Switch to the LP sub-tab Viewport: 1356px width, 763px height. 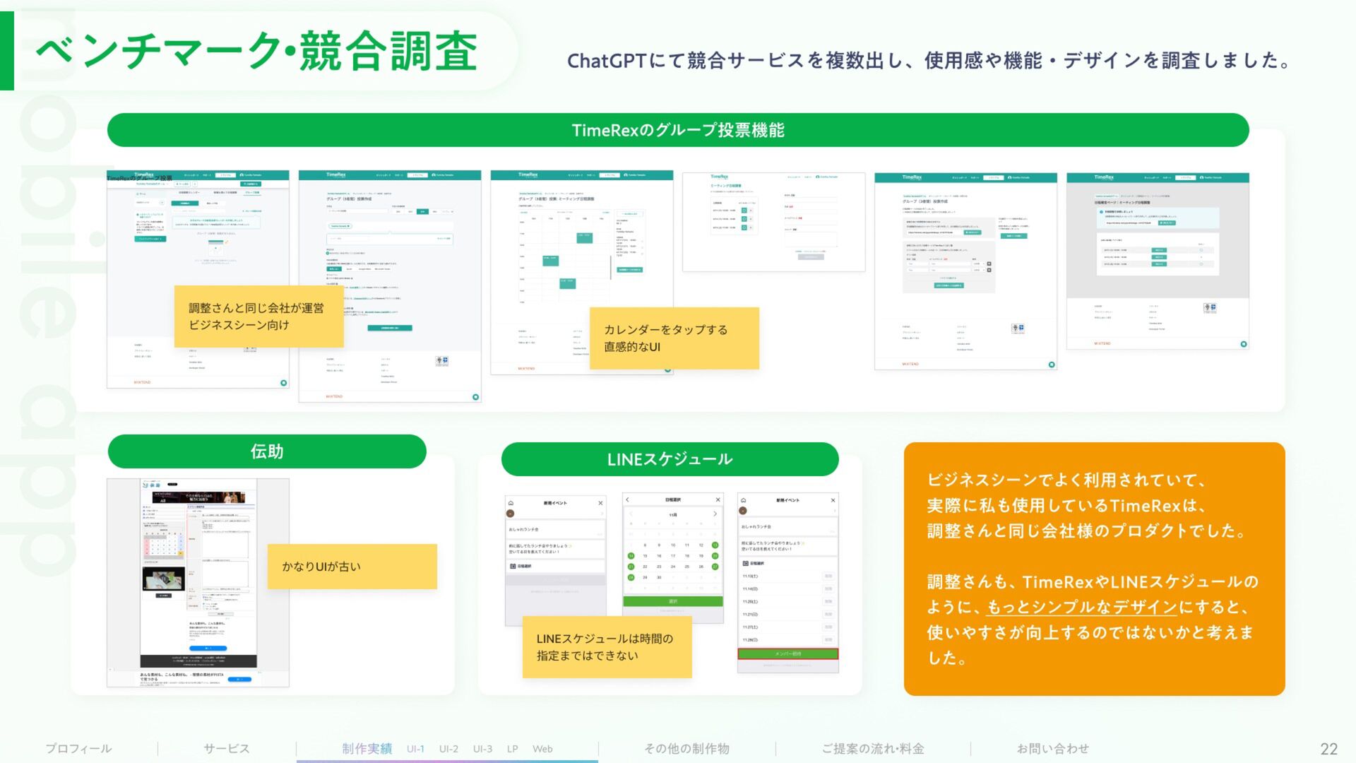[513, 749]
